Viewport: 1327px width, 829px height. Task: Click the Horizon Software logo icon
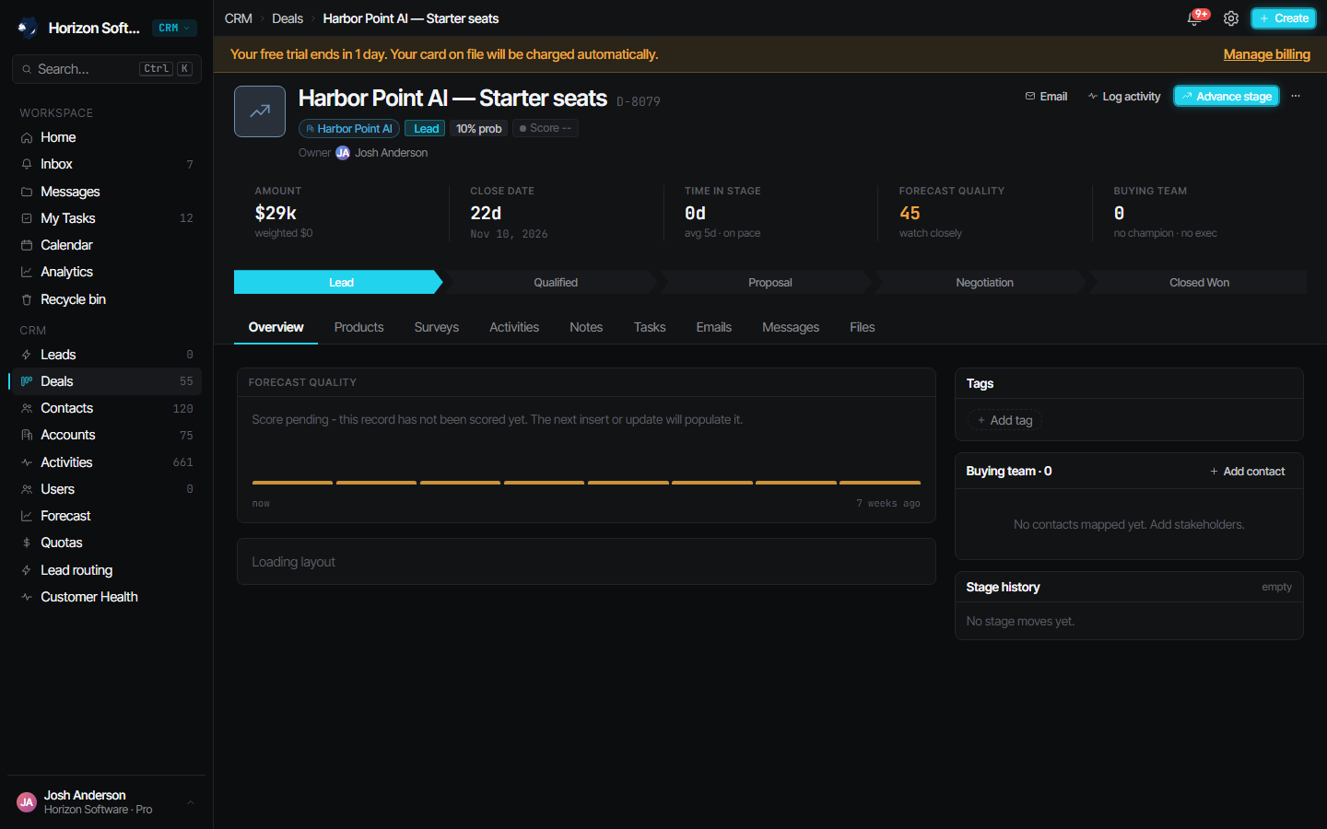[x=27, y=28]
